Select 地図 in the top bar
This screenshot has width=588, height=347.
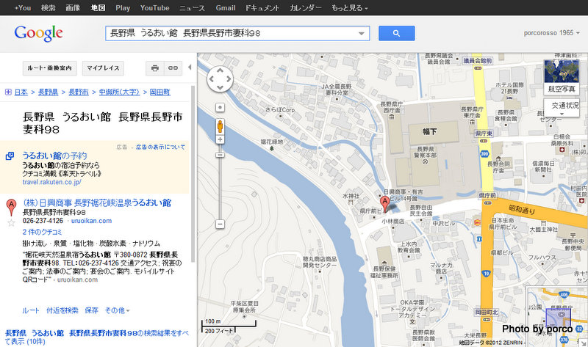click(x=98, y=8)
